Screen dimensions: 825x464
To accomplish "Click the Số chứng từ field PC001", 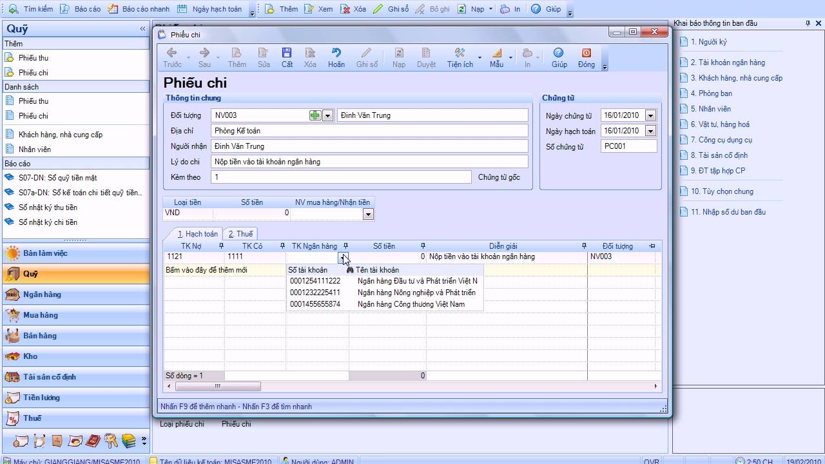I will (x=628, y=146).
